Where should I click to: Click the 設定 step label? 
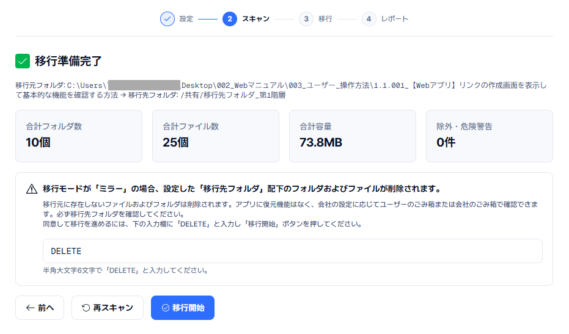tap(186, 19)
